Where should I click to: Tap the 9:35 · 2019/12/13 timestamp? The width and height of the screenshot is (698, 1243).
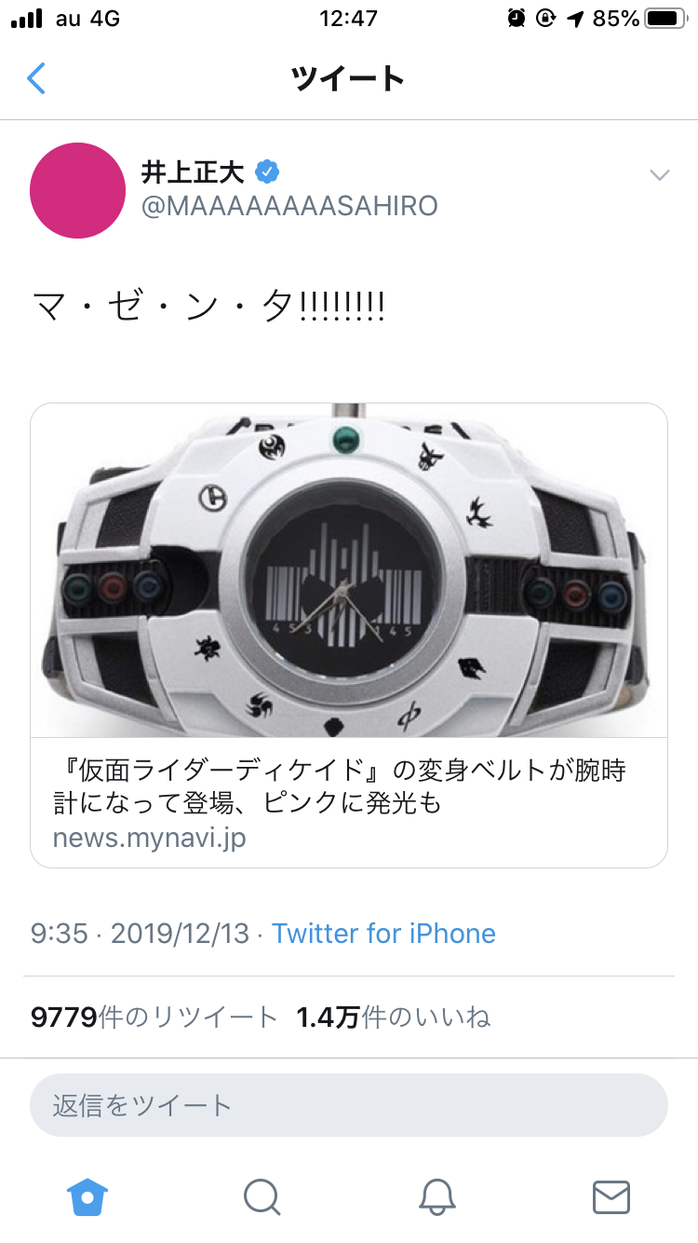pyautogui.click(x=140, y=934)
